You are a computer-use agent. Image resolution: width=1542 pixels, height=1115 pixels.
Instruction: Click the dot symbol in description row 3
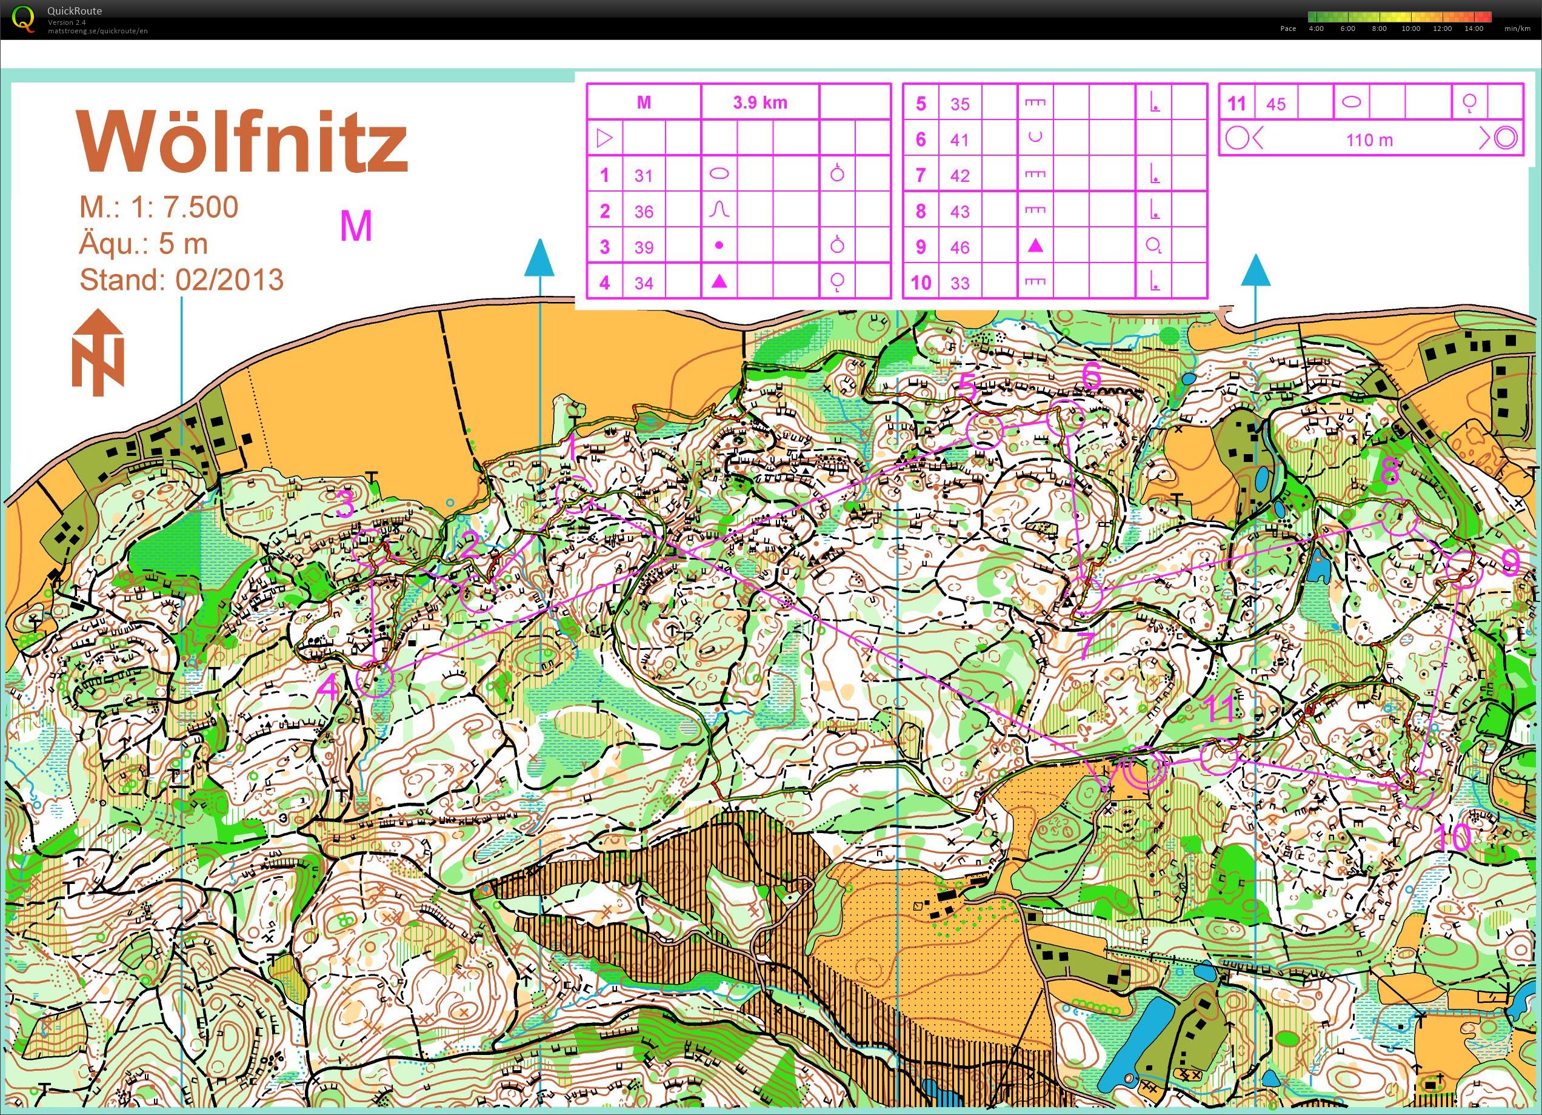(x=719, y=246)
